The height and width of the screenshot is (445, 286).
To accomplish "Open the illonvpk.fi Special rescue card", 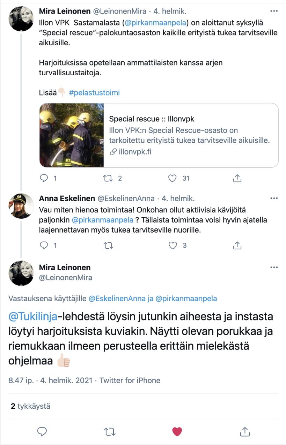I will click(x=159, y=135).
